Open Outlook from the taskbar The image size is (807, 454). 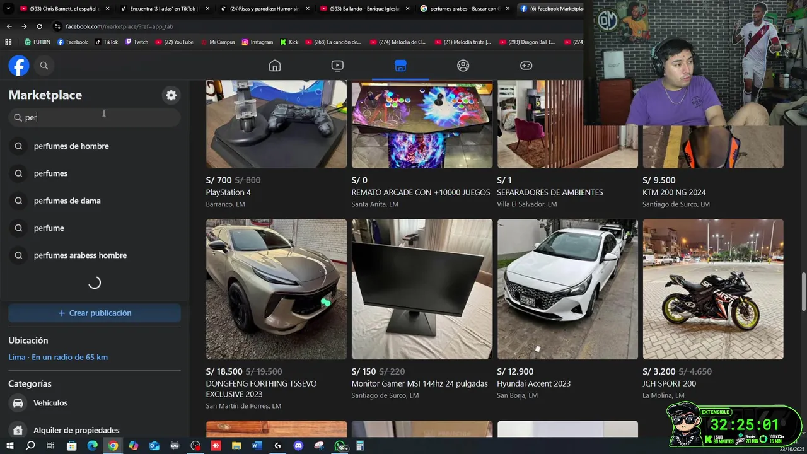coord(154,446)
